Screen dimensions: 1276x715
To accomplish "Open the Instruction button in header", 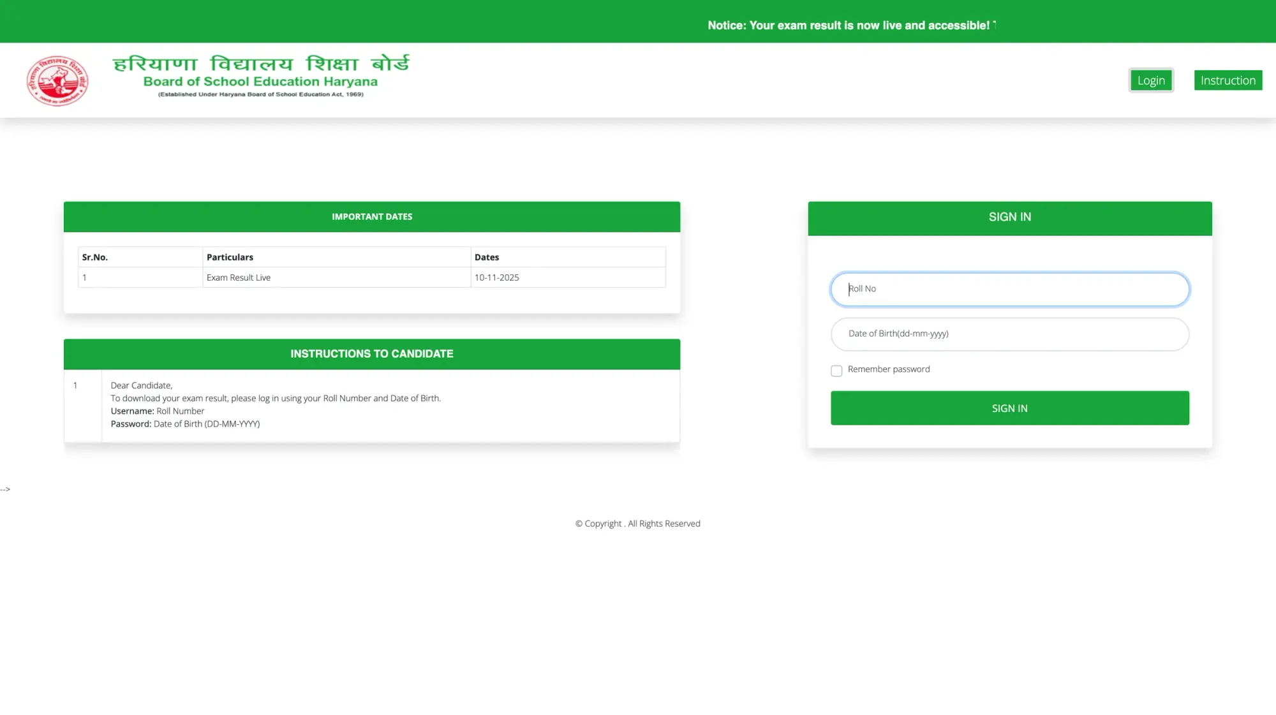I will (x=1228, y=80).
